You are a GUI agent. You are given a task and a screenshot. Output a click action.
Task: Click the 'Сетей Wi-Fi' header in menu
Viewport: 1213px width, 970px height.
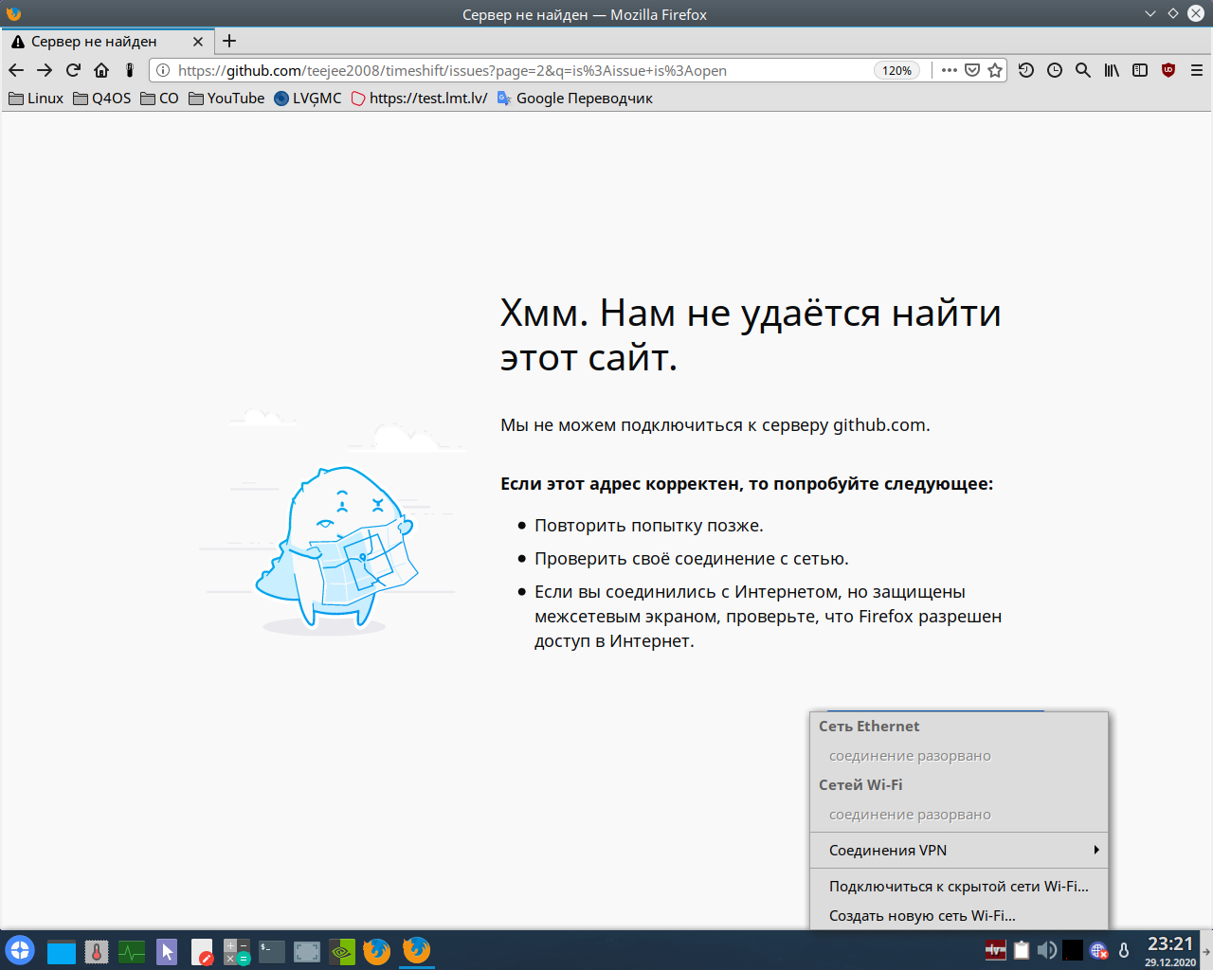coord(860,785)
